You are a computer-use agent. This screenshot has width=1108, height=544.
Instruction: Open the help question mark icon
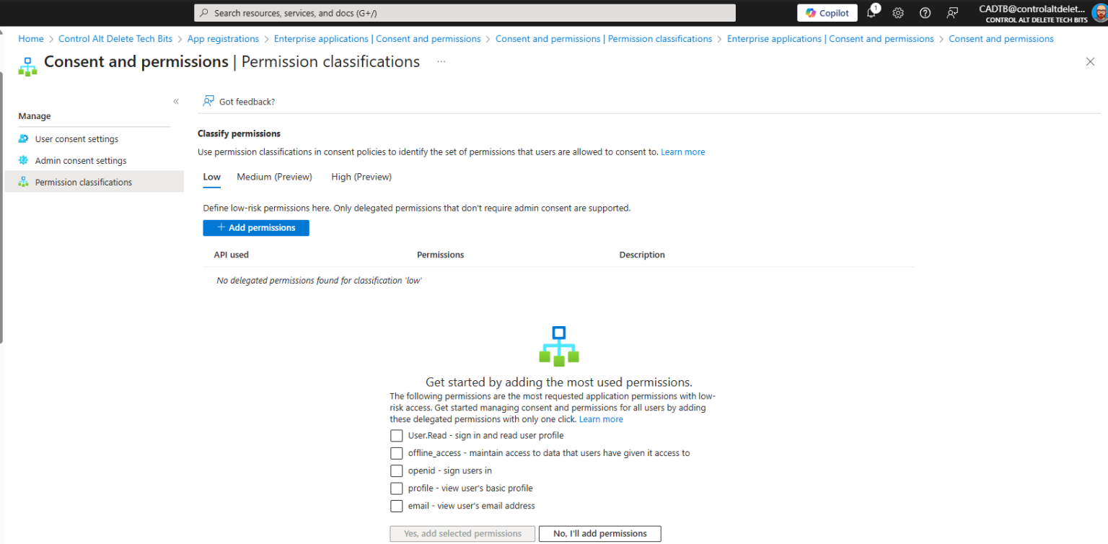(925, 13)
